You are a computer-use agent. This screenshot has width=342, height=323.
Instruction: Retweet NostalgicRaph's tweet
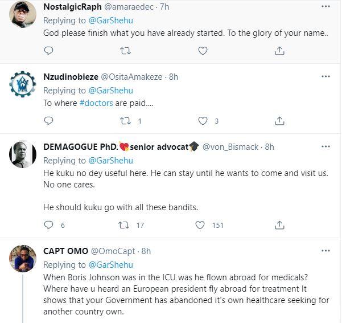tap(125, 51)
